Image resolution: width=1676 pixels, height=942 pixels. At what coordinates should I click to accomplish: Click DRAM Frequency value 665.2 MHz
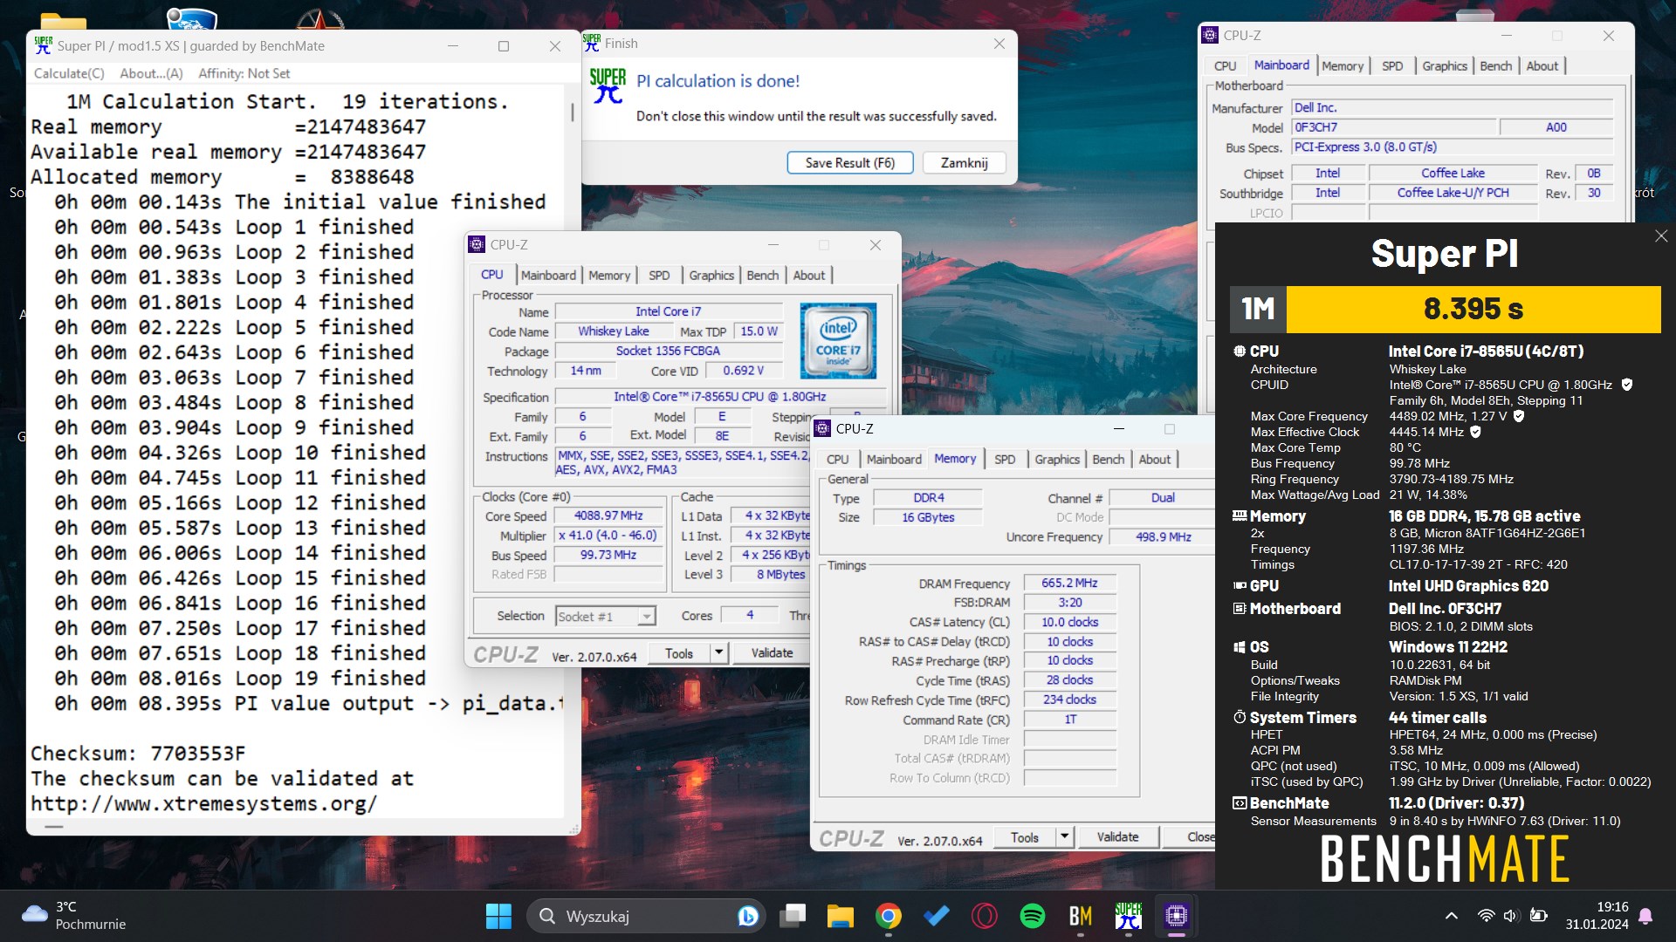(x=1069, y=583)
